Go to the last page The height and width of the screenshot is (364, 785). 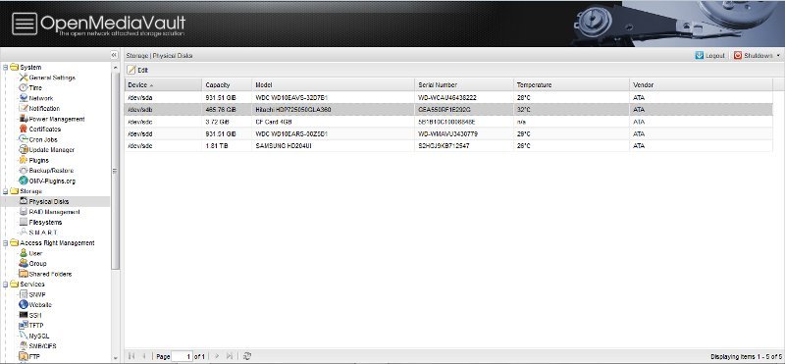tap(230, 356)
